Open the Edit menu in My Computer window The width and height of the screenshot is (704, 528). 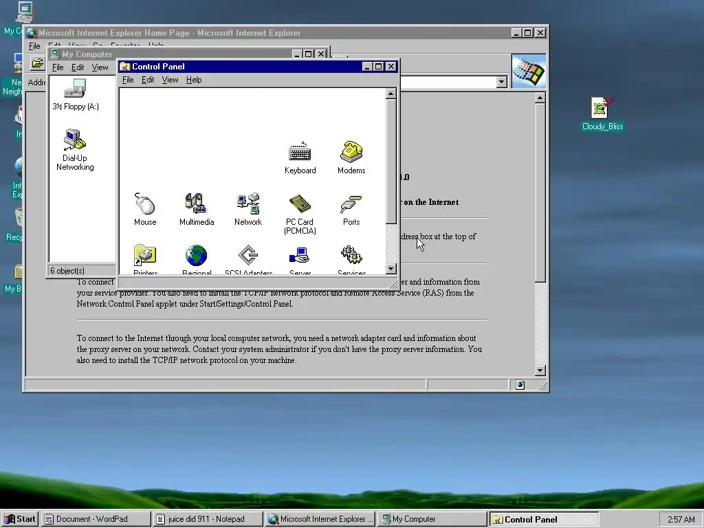78,67
